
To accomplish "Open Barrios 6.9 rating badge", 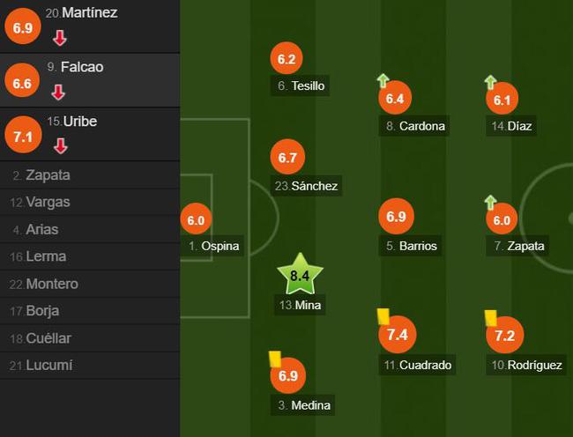I will click(397, 217).
